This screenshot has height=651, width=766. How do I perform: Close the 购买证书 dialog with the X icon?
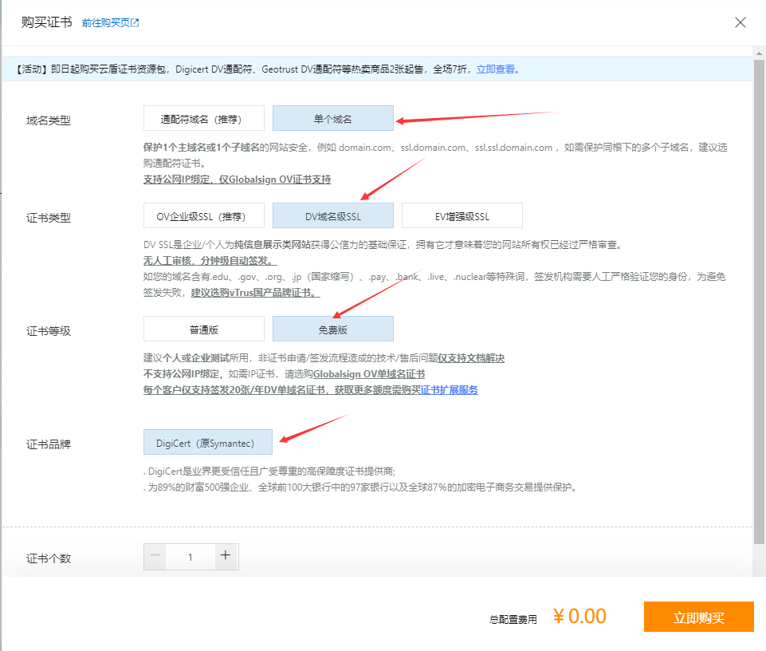point(740,22)
